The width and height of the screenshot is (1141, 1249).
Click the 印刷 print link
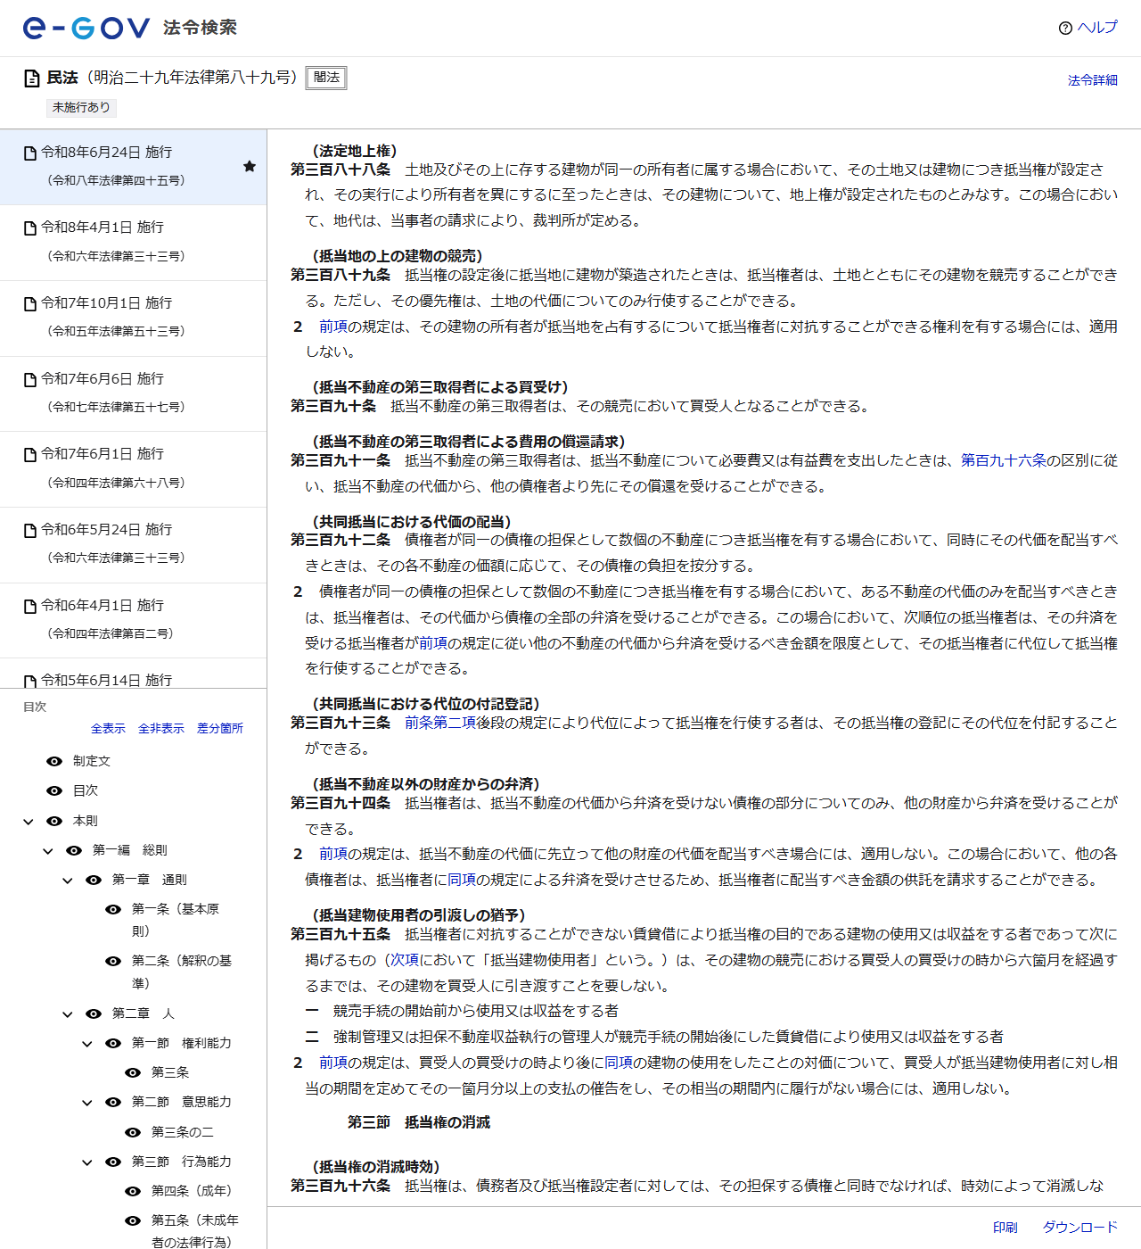(1006, 1228)
